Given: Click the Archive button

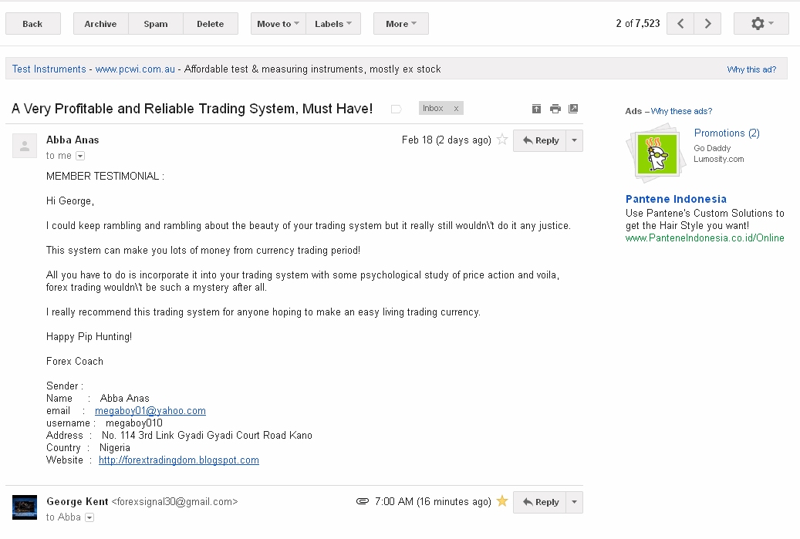Looking at the screenshot, I should [100, 23].
